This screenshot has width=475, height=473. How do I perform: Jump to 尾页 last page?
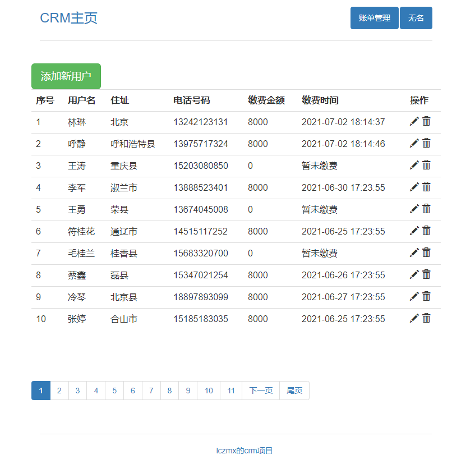294,391
